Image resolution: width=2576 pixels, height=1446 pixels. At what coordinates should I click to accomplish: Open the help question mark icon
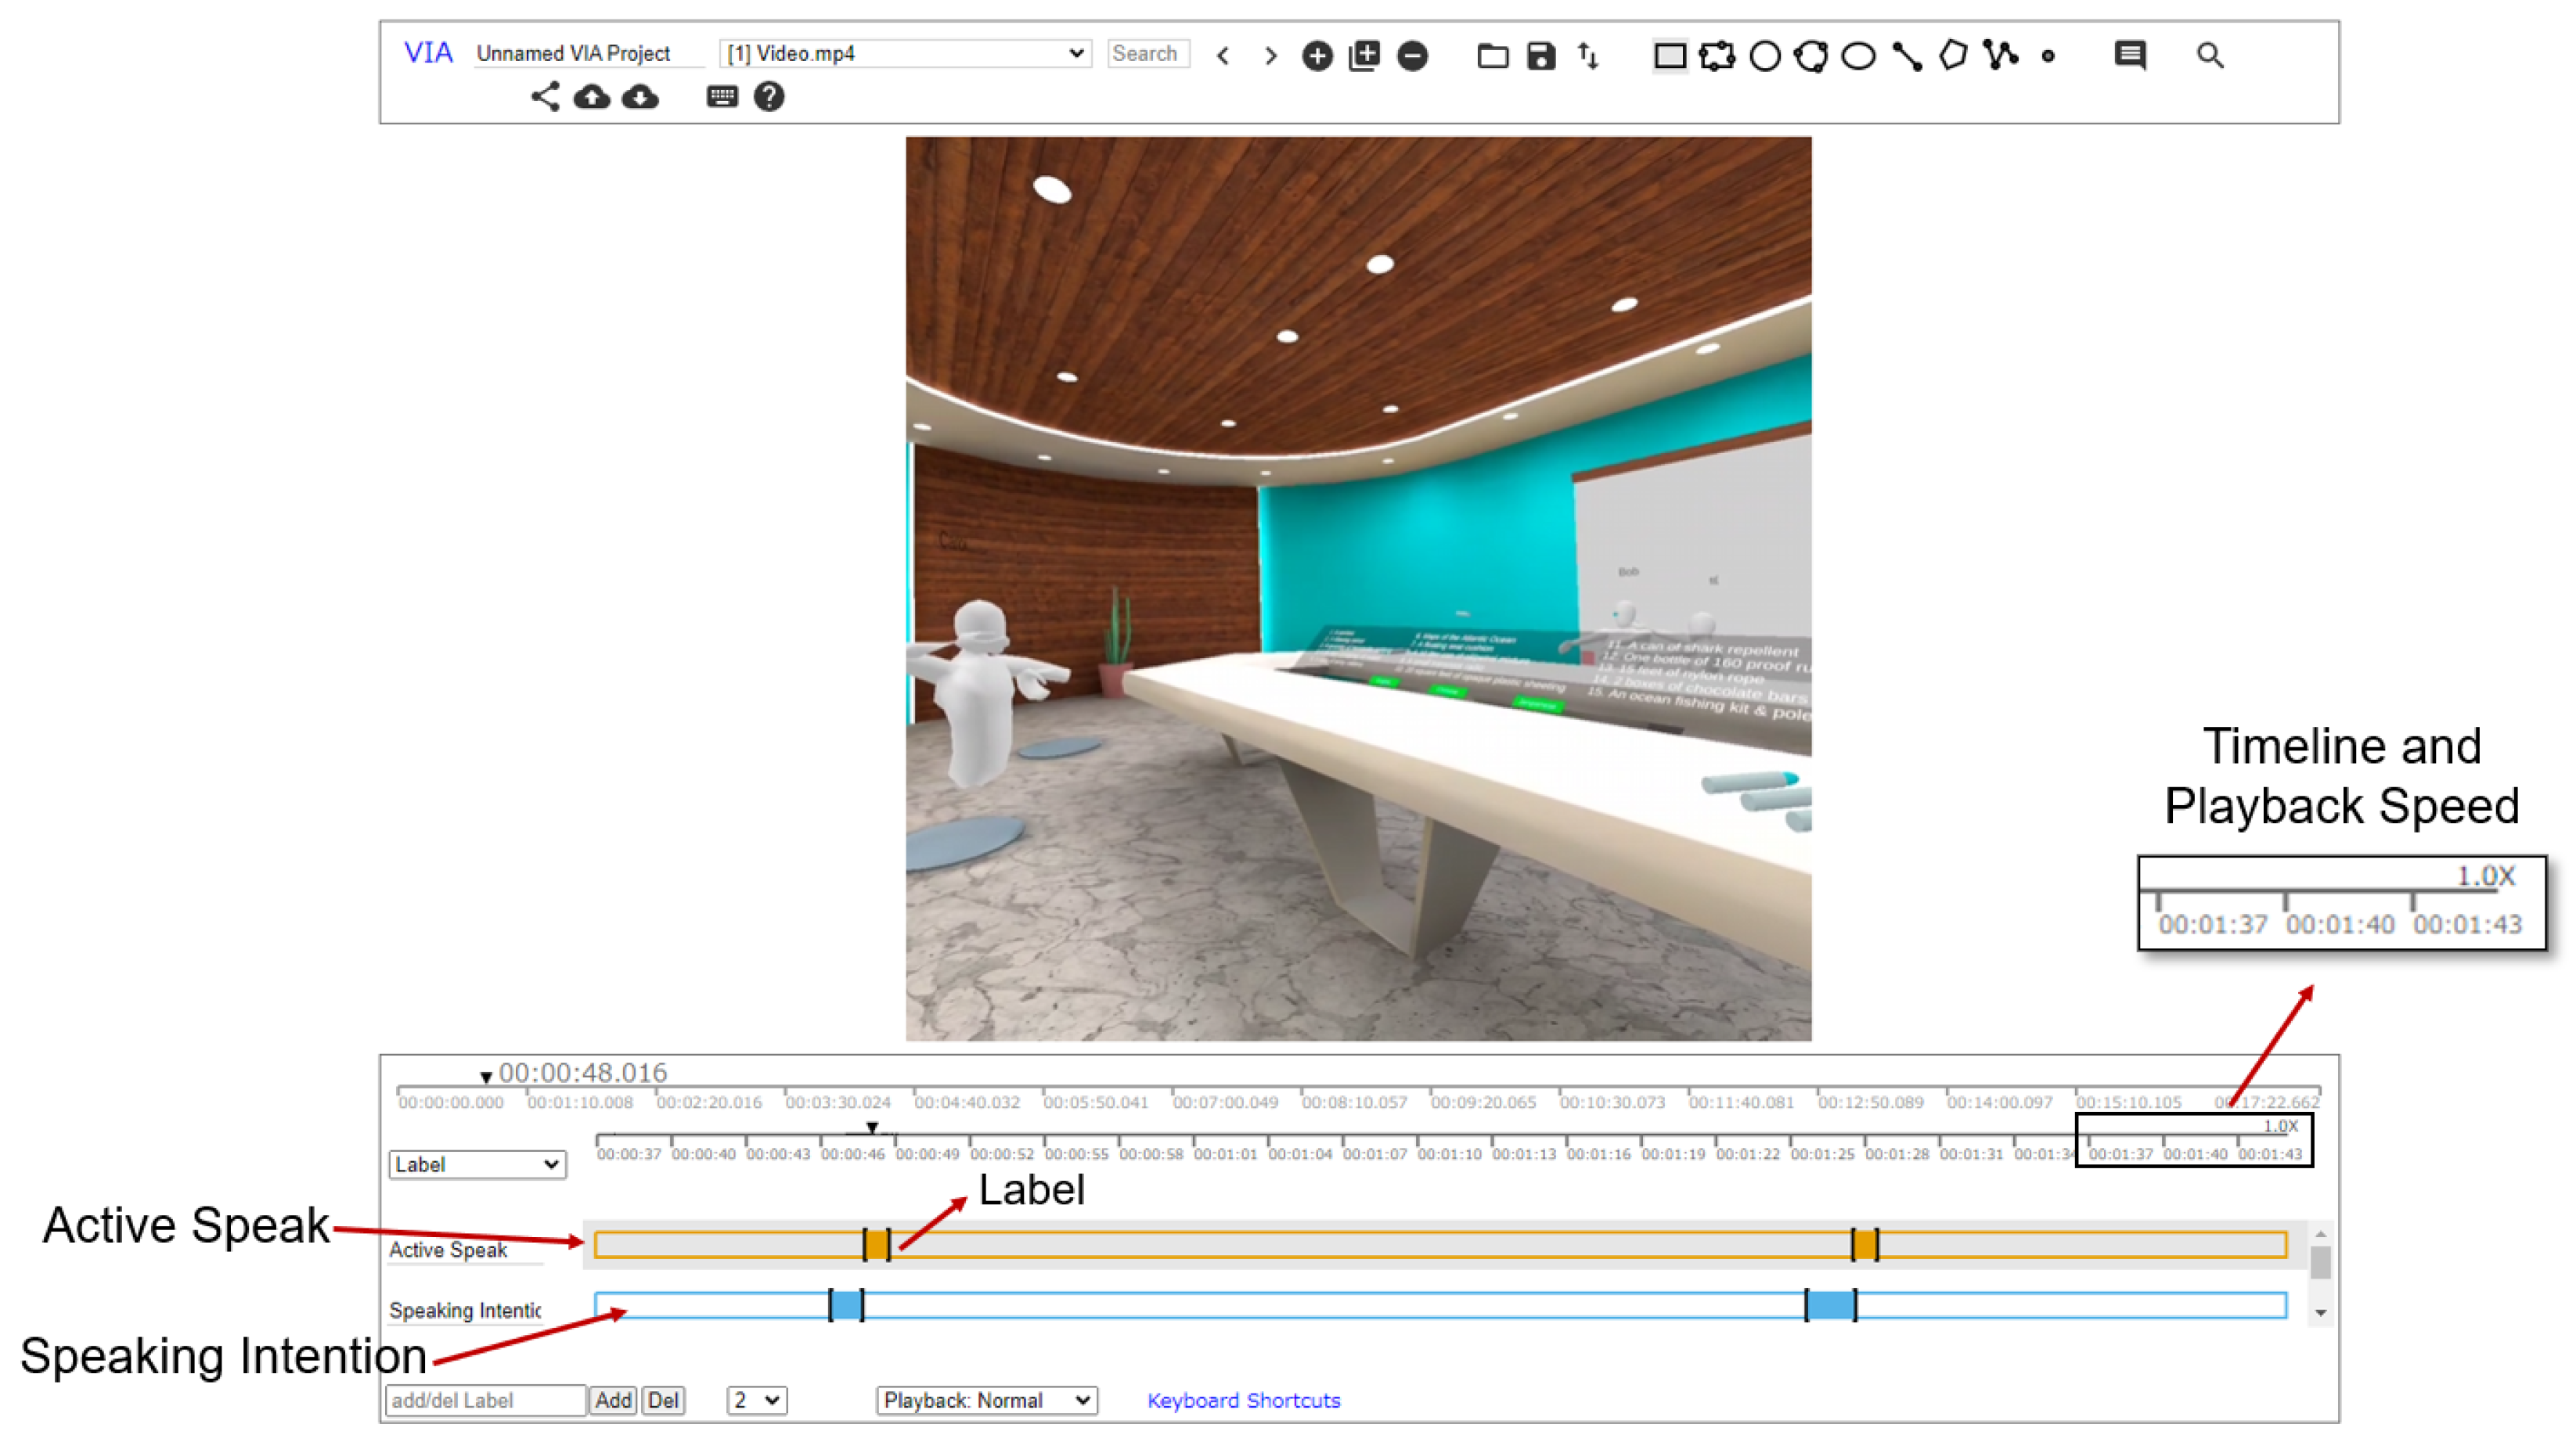point(769,97)
